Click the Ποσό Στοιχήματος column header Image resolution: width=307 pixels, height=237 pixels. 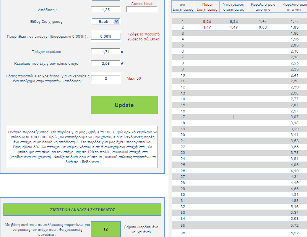point(207,7)
